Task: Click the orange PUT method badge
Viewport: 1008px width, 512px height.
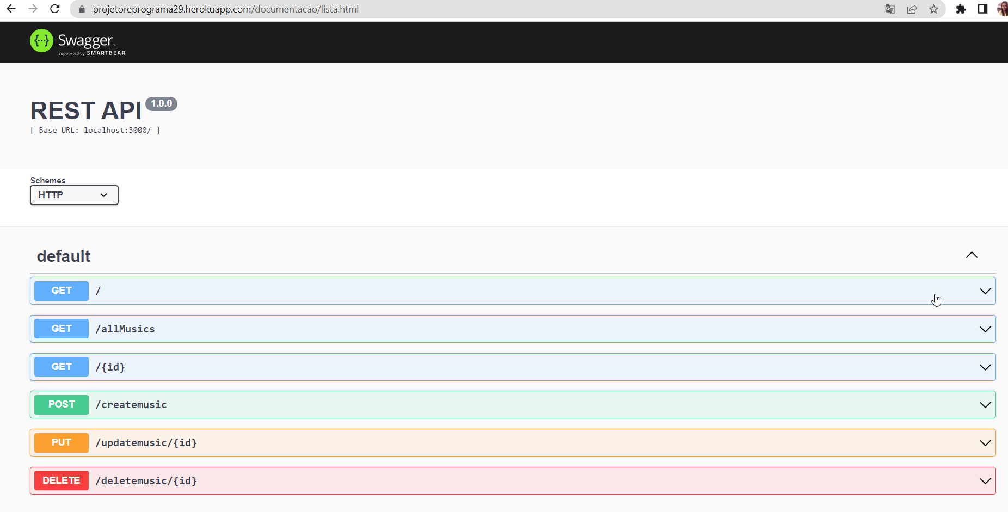Action: (x=61, y=442)
